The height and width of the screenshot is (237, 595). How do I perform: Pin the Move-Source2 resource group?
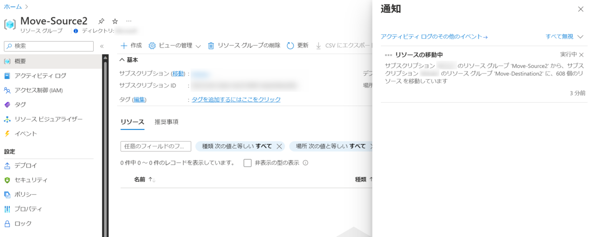(x=101, y=21)
